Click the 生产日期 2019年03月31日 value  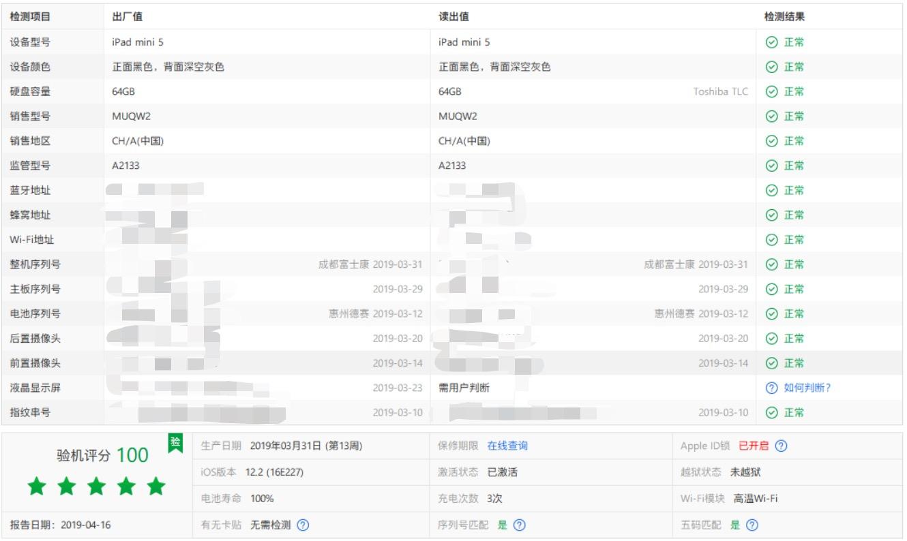[x=306, y=446]
